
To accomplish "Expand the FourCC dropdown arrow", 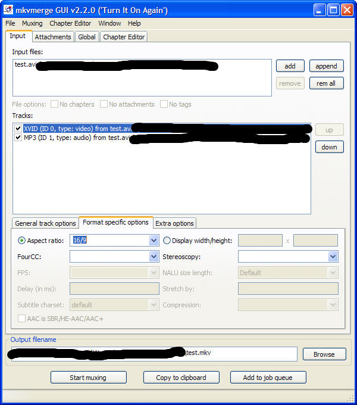I will coord(154,257).
